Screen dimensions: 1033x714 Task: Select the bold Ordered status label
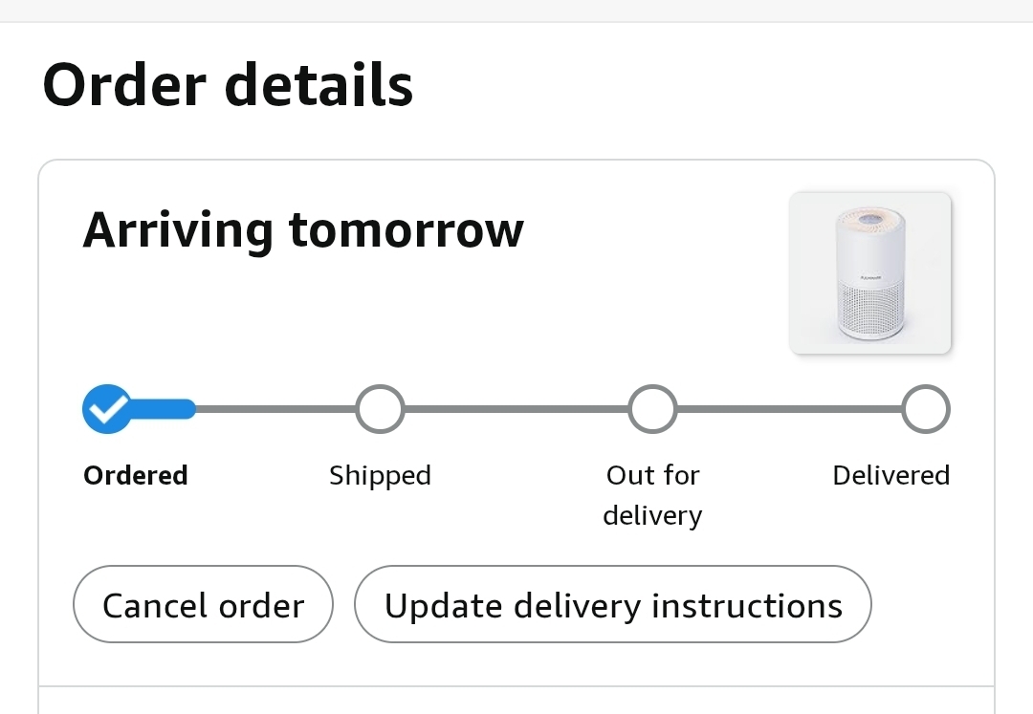(x=136, y=475)
